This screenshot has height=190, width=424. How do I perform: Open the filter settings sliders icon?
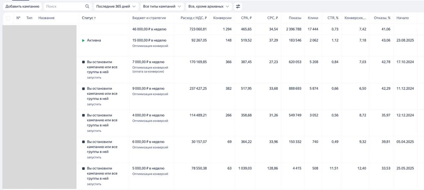(238, 6)
